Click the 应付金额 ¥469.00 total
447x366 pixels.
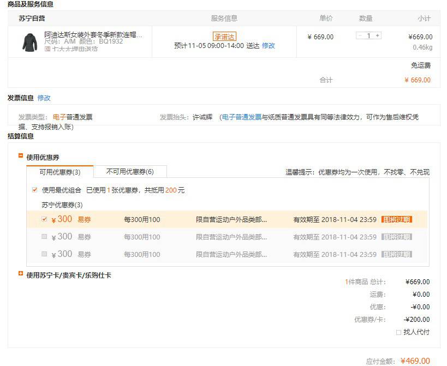coord(415,361)
